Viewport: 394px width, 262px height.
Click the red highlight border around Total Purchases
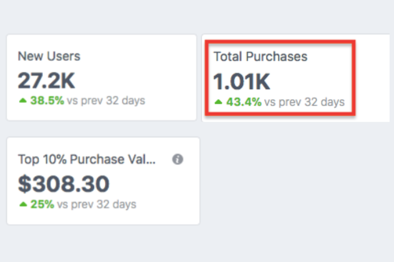280,41
